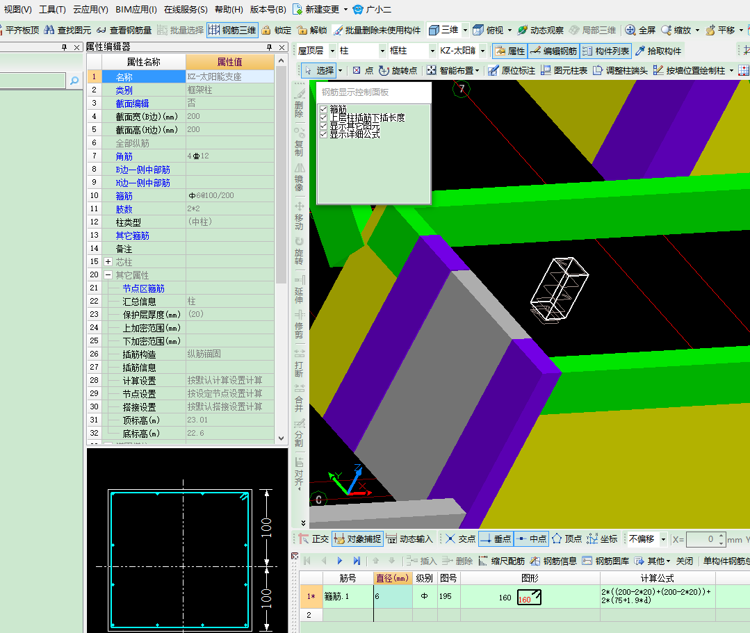Click 新建变更 button
The width and height of the screenshot is (750, 633).
coord(317,10)
